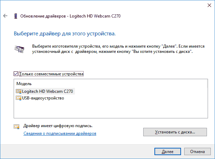
Task: Open the "Сведения о подписывании драйверов" link
Action: [x=60, y=133]
